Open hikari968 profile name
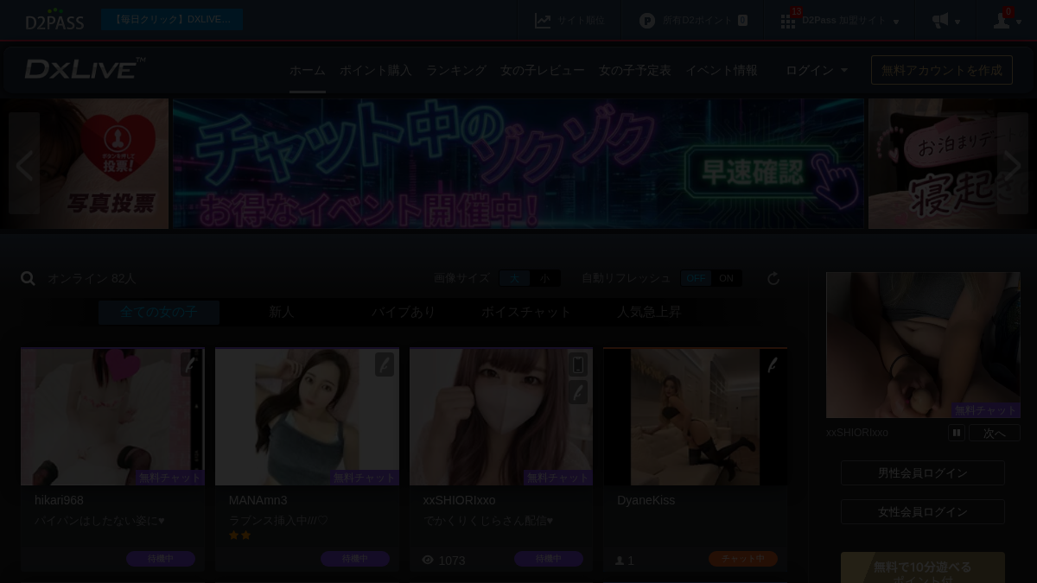This screenshot has width=1037, height=583. (x=59, y=500)
